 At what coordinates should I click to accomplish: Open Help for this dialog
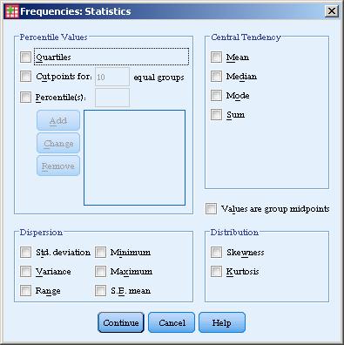point(222,322)
